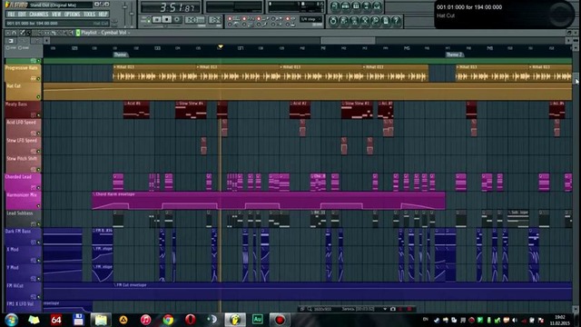
Task: Mute the Lead Subbass track
Action: tap(38, 224)
